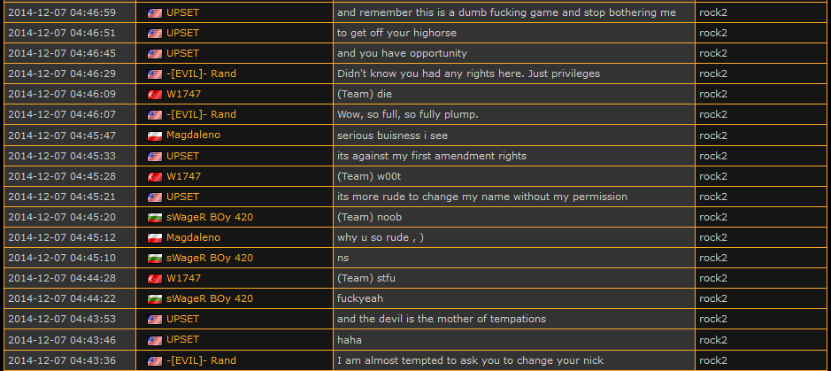Open Magdaleno player link at 04:45:12

tap(193, 237)
